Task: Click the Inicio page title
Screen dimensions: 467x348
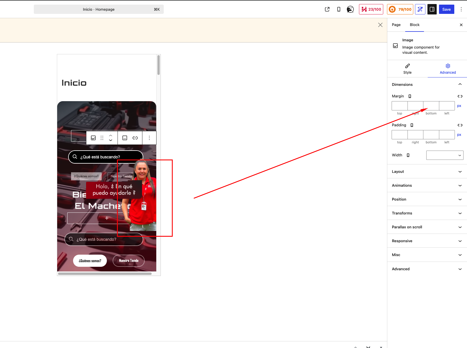Action: pyautogui.click(x=74, y=83)
